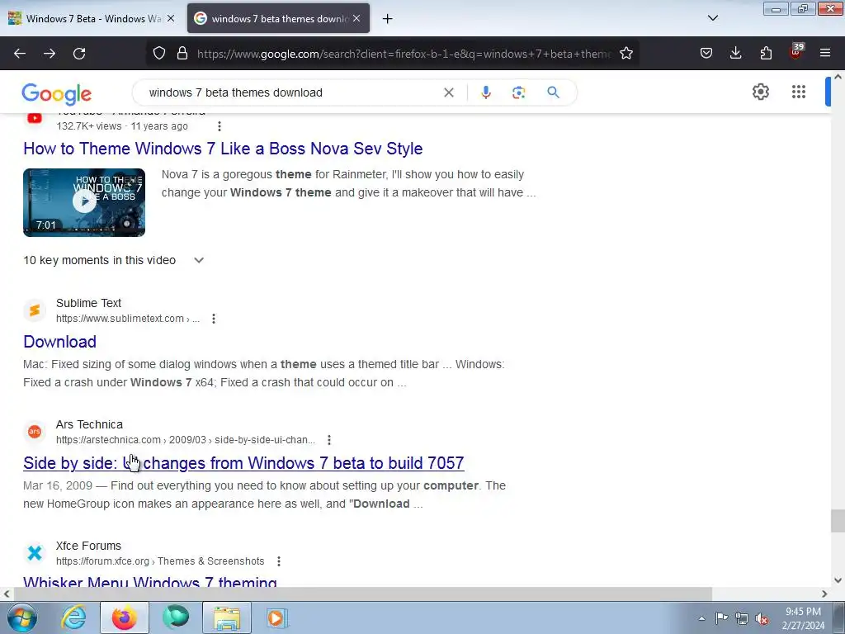Open more options for the Ars Technica result
The height and width of the screenshot is (634, 845).
[x=328, y=440]
